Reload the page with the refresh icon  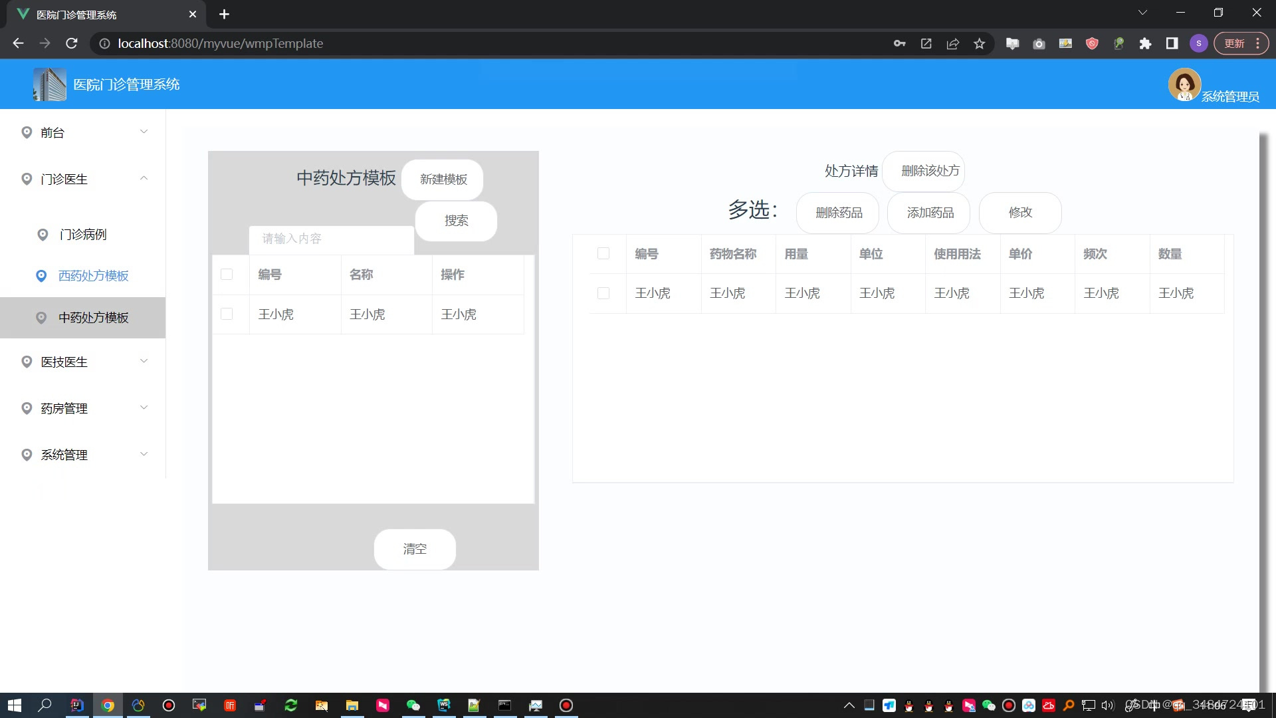[72, 44]
